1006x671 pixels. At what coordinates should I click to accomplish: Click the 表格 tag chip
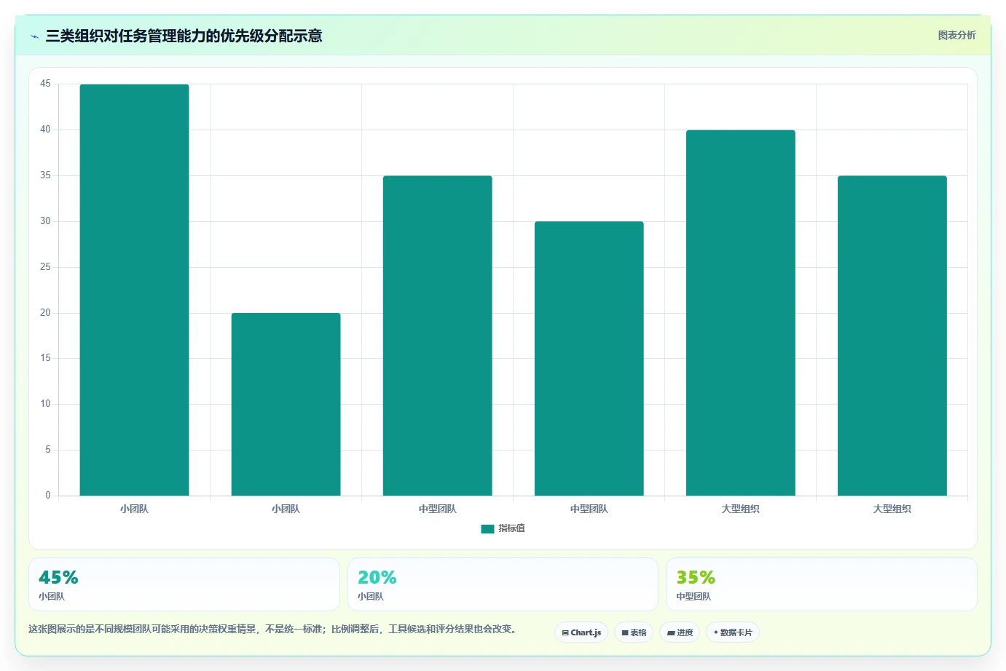pyautogui.click(x=634, y=632)
